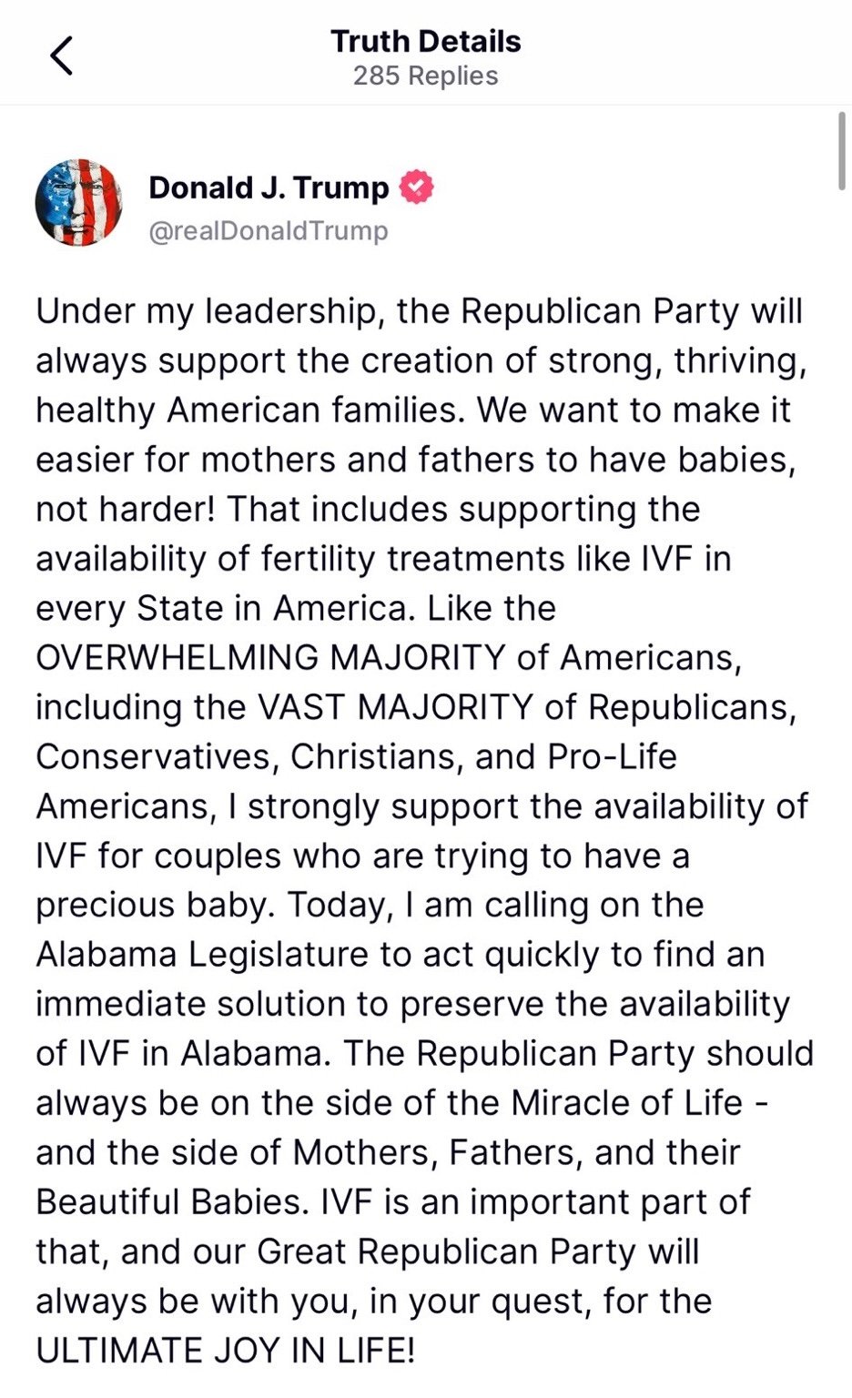852x1398 pixels.
Task: Tap the back arrow chevron
Action: click(x=61, y=56)
